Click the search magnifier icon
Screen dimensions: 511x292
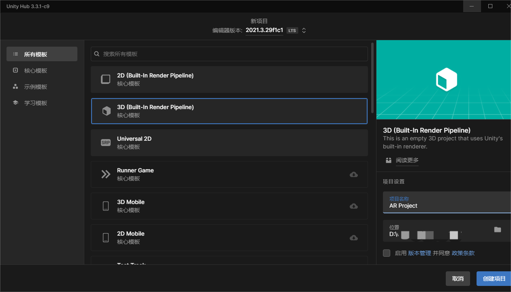pyautogui.click(x=97, y=54)
